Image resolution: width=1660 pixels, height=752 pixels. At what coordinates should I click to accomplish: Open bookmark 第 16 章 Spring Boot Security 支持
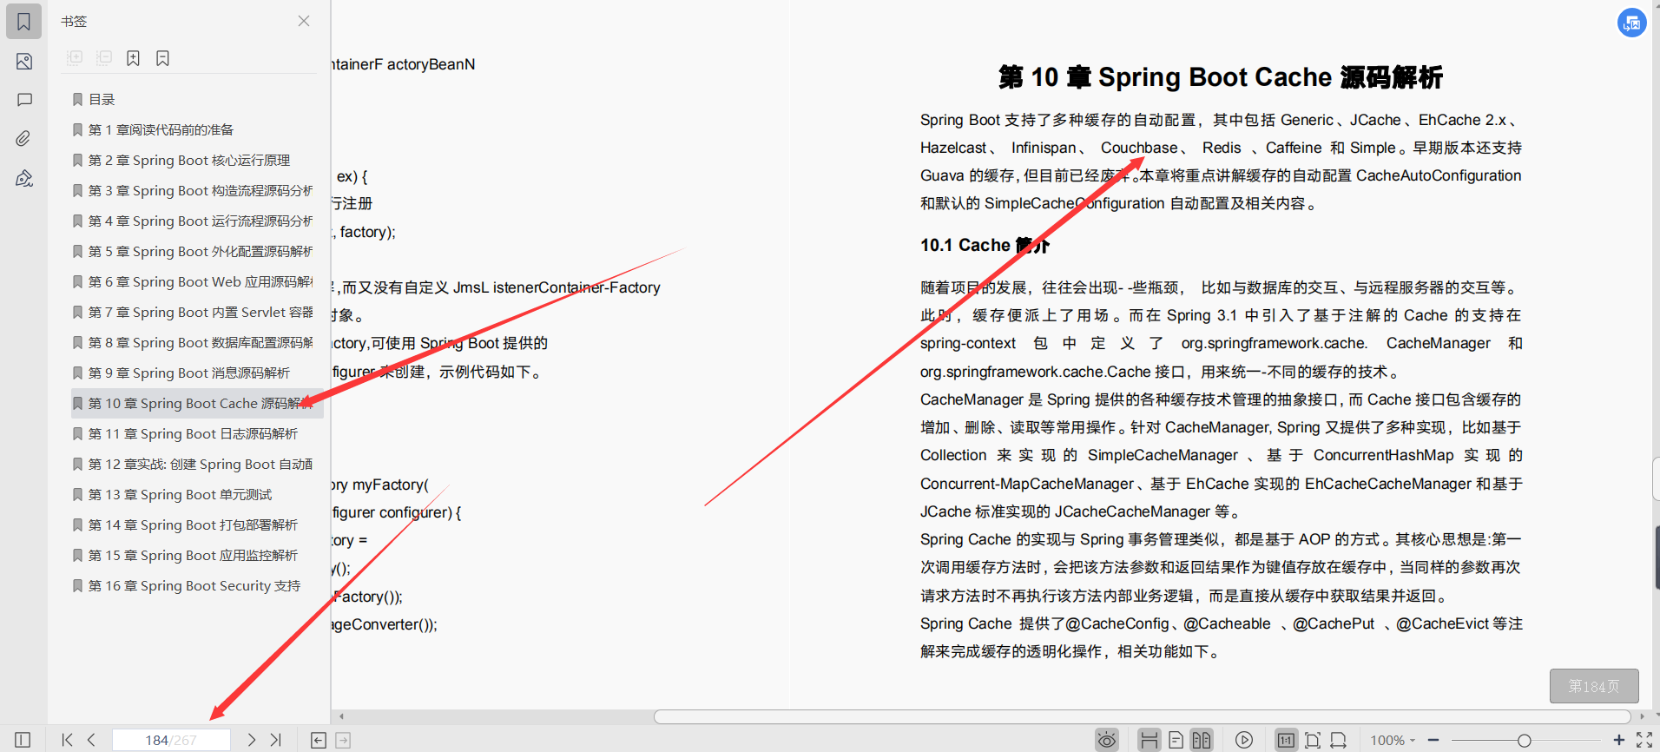click(x=194, y=585)
